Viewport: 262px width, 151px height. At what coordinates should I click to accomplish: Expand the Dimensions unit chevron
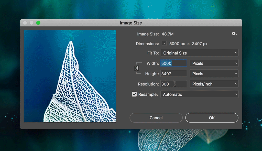(x=164, y=44)
